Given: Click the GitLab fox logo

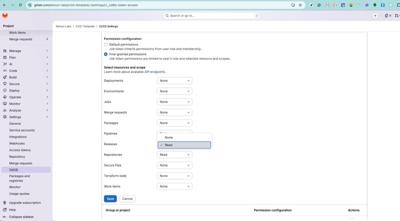Looking at the screenshot, I should pos(5,15).
